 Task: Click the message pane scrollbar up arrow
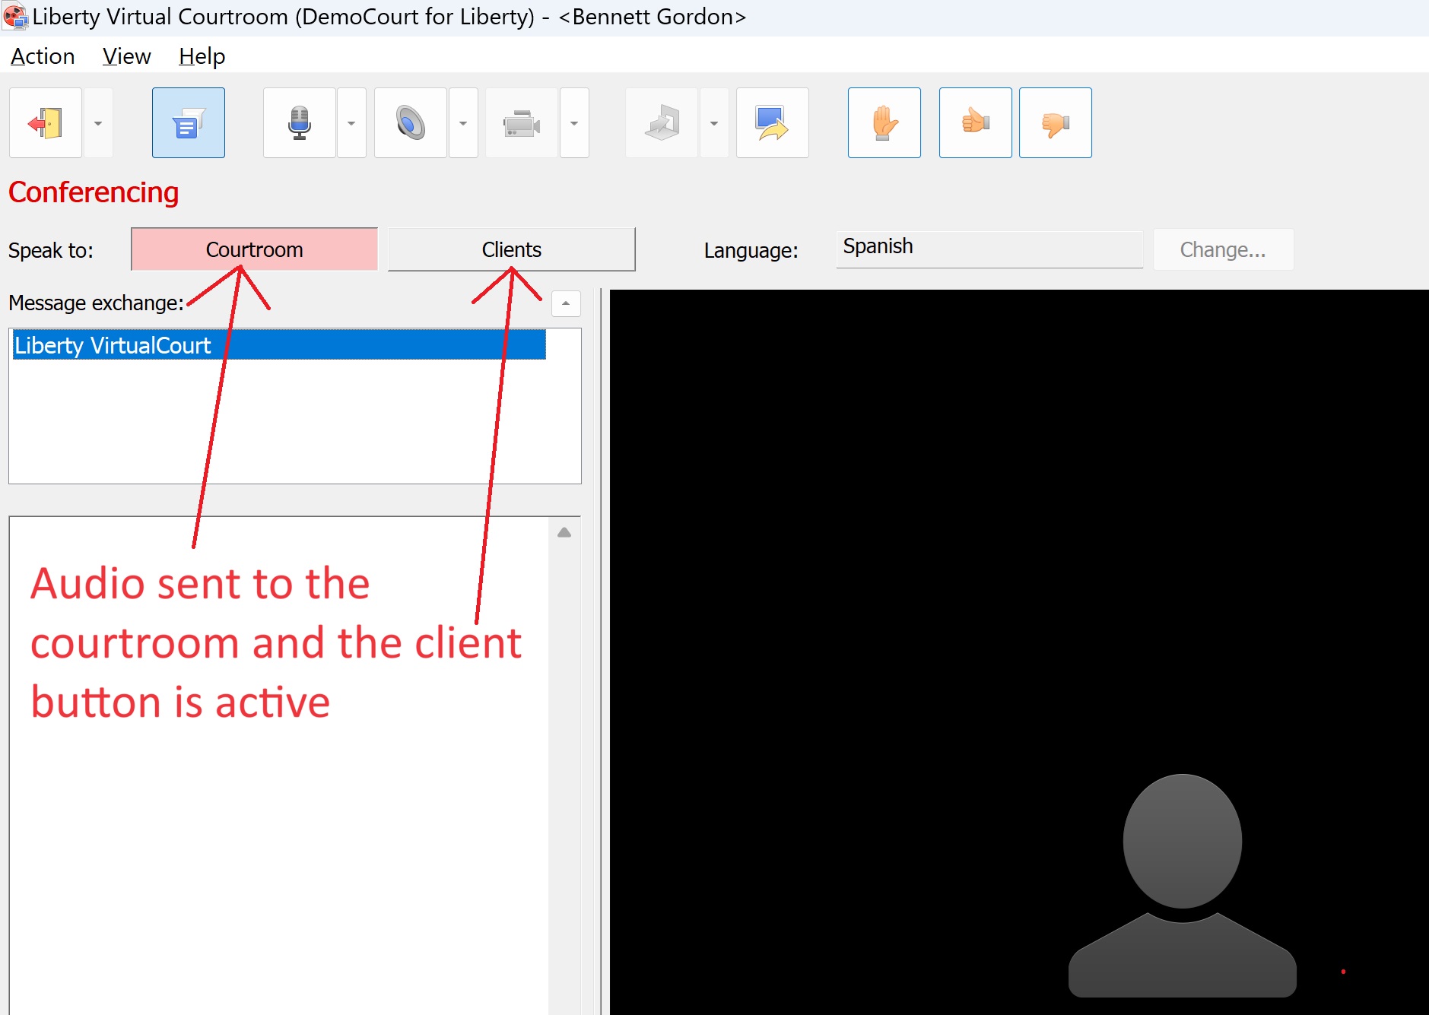coord(564,533)
